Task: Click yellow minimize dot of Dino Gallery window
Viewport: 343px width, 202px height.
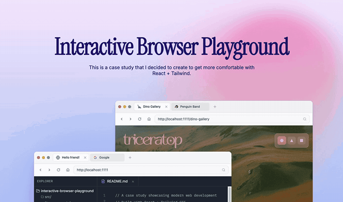Action: pyautogui.click(x=124, y=107)
